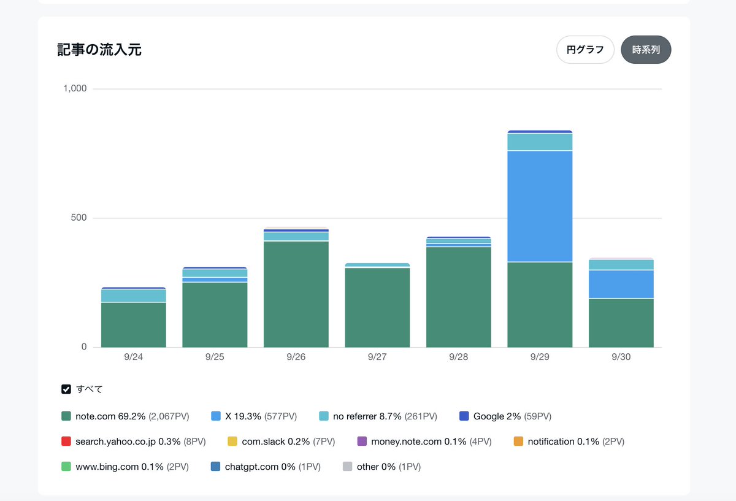Click the notification orange legend swatch
Viewport: 736px width, 501px height.
[518, 442]
